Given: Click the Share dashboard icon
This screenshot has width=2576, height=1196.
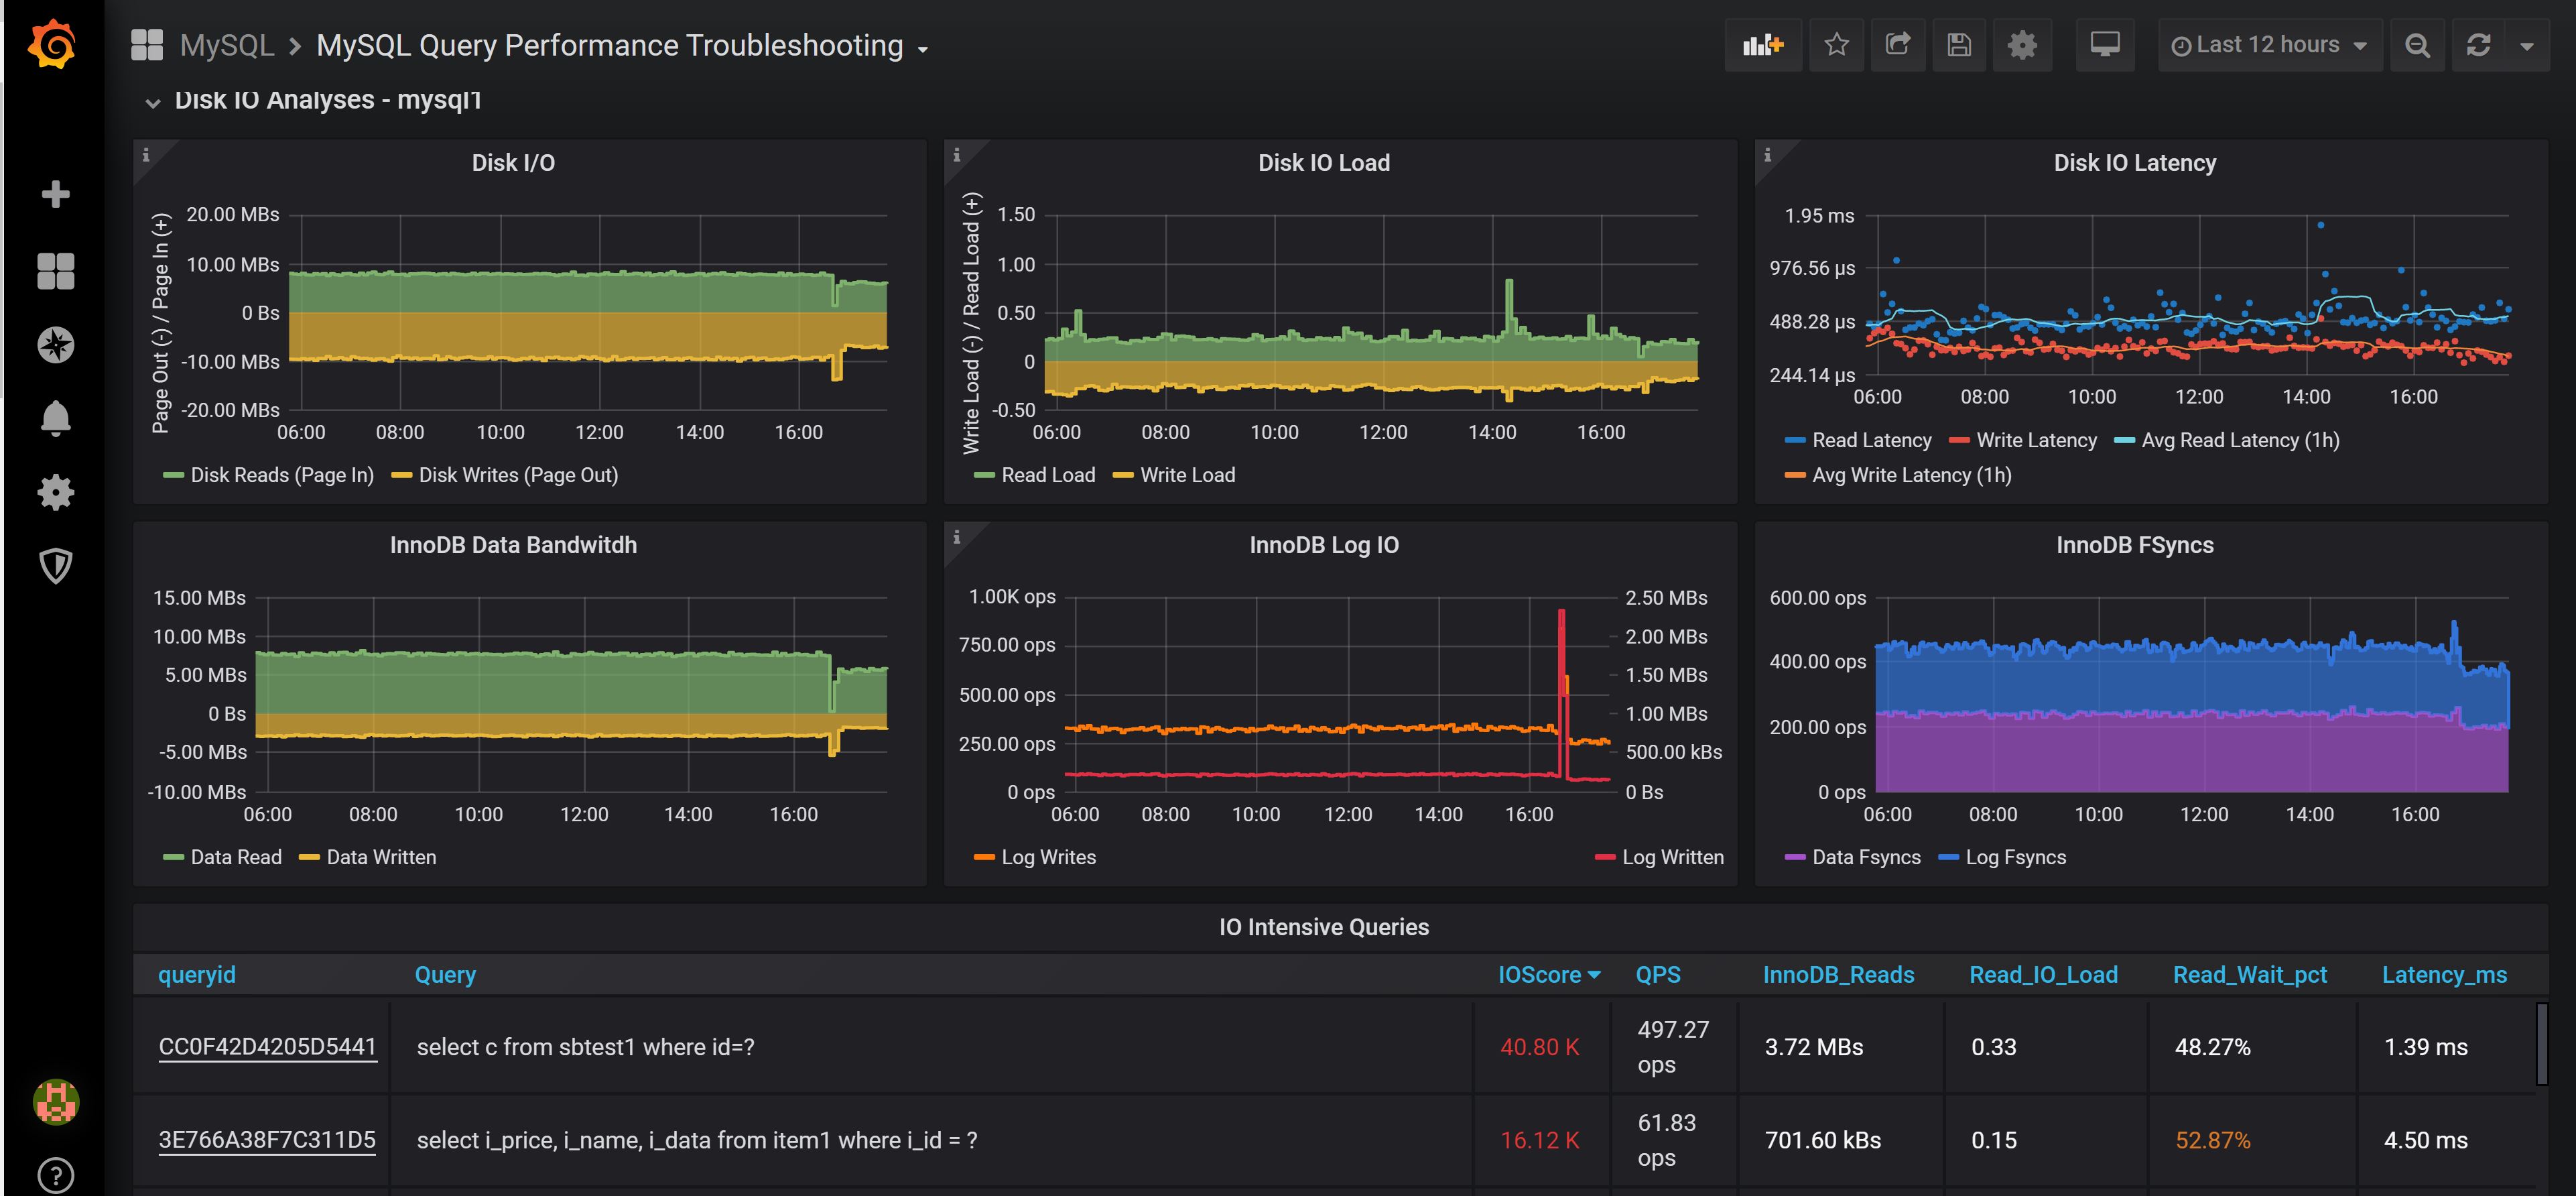Looking at the screenshot, I should pos(1897,45).
